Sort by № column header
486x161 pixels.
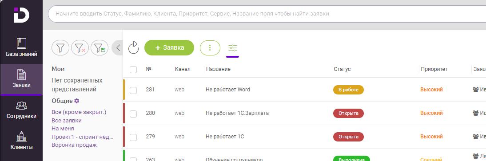point(148,69)
